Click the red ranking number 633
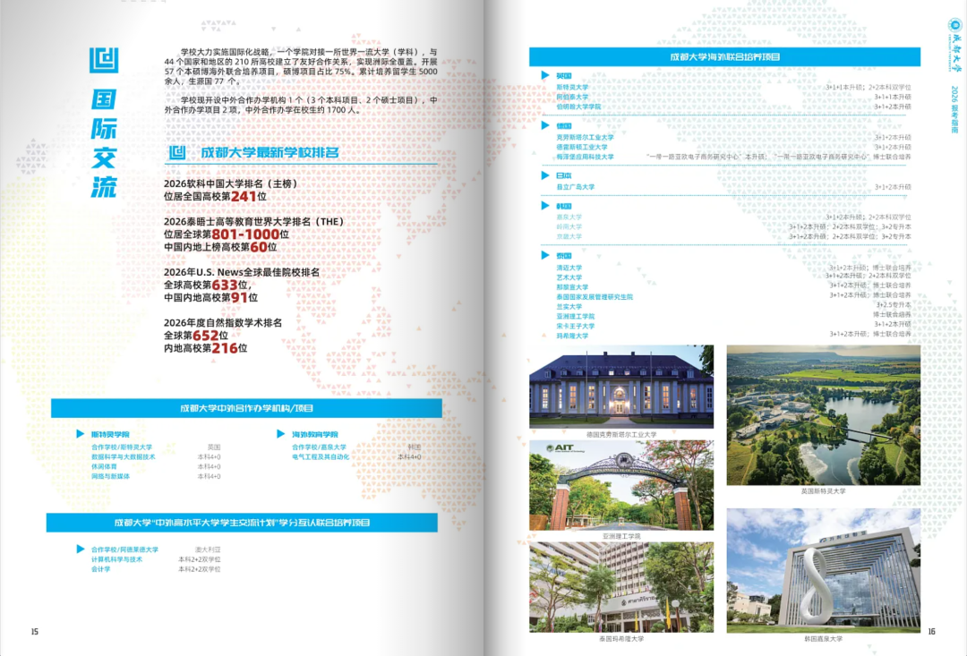The width and height of the screenshot is (967, 656). pyautogui.click(x=225, y=285)
